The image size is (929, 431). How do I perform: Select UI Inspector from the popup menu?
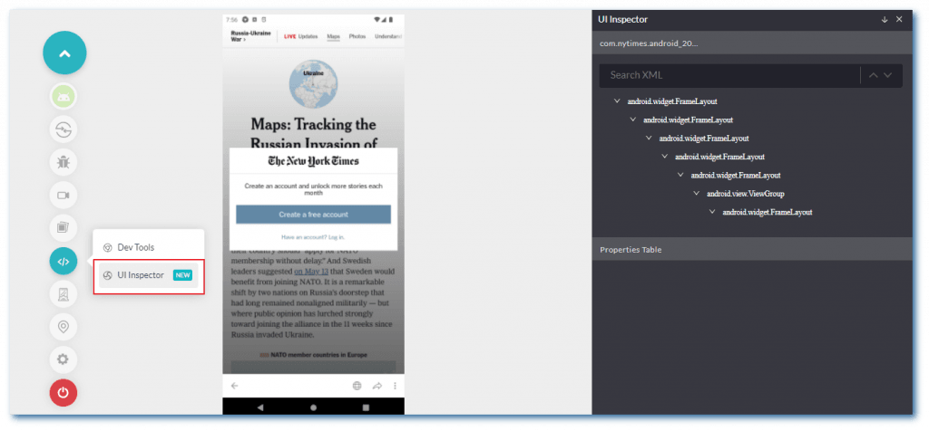click(x=141, y=275)
